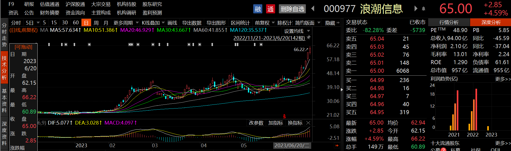
Task: Open the 前复权 adjustment dropdown
Action: coord(265,23)
